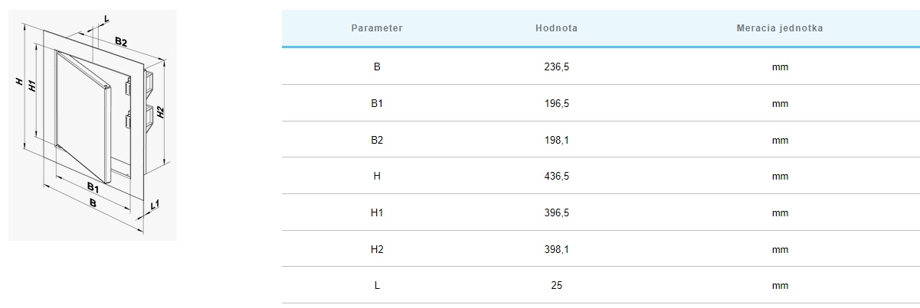Click the Parameter column header
This screenshot has width=920, height=308.
point(377,28)
